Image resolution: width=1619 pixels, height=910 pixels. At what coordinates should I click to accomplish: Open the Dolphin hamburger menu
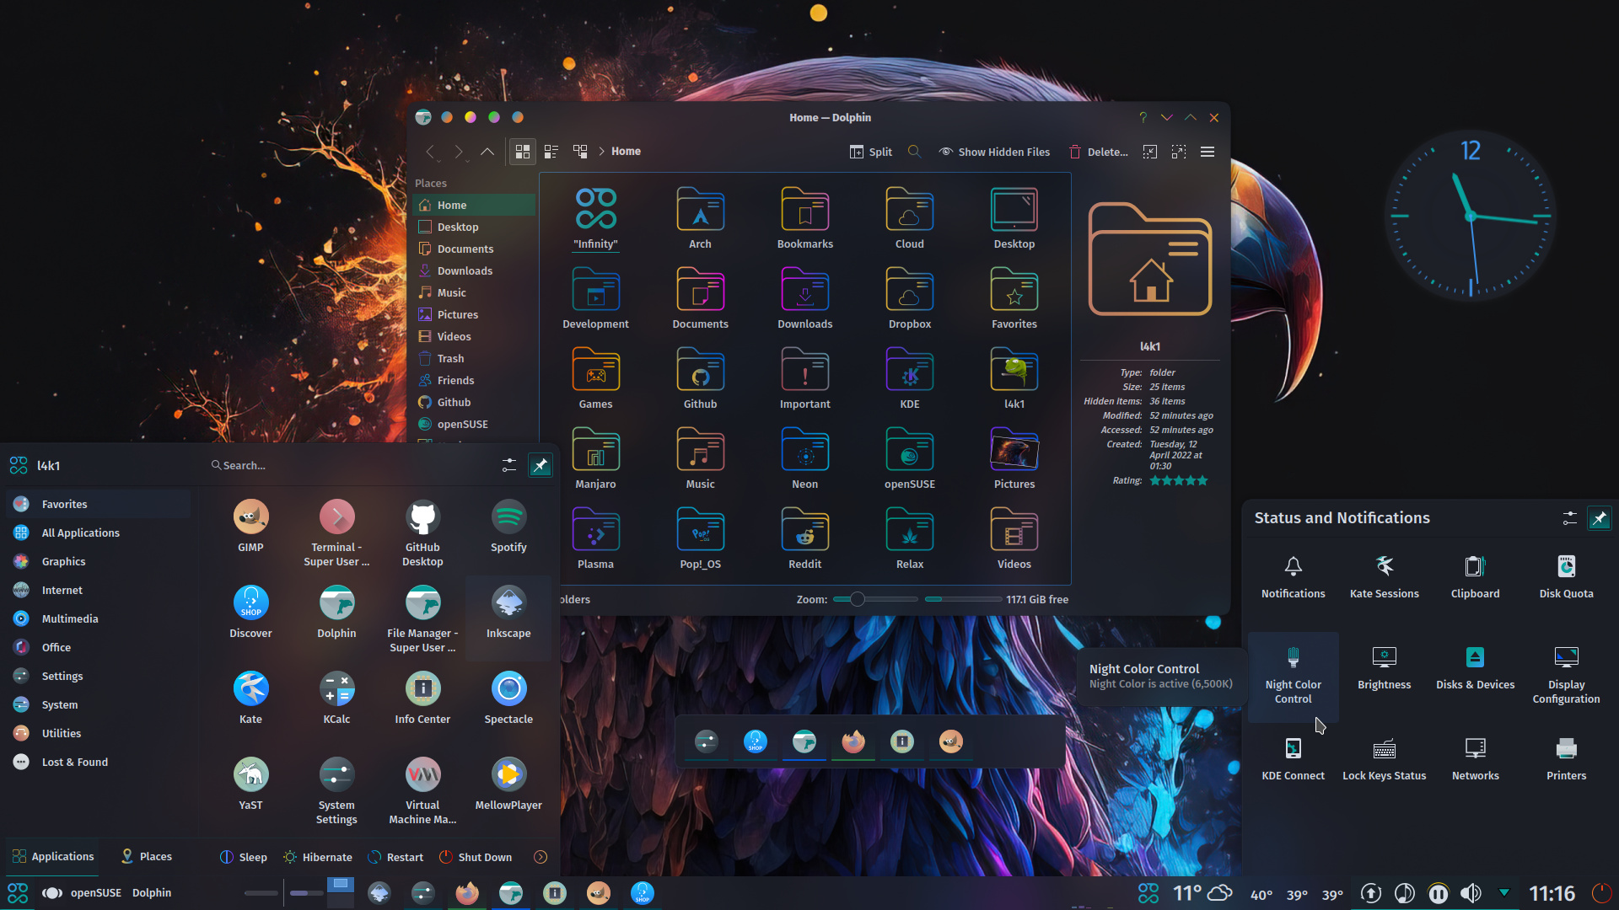pyautogui.click(x=1208, y=152)
